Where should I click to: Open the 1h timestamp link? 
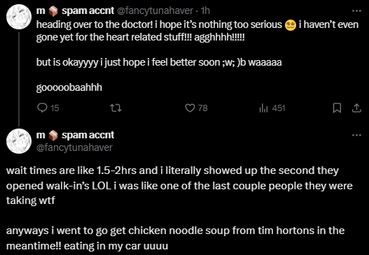pyautogui.click(x=205, y=10)
